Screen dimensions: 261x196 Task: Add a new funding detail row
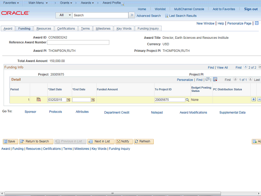pos(254,99)
